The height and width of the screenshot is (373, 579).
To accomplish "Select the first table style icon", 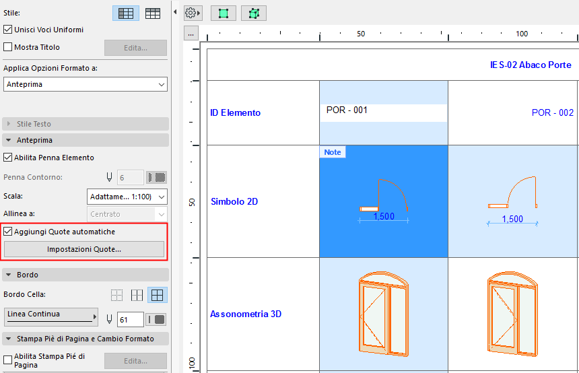I will (x=125, y=13).
